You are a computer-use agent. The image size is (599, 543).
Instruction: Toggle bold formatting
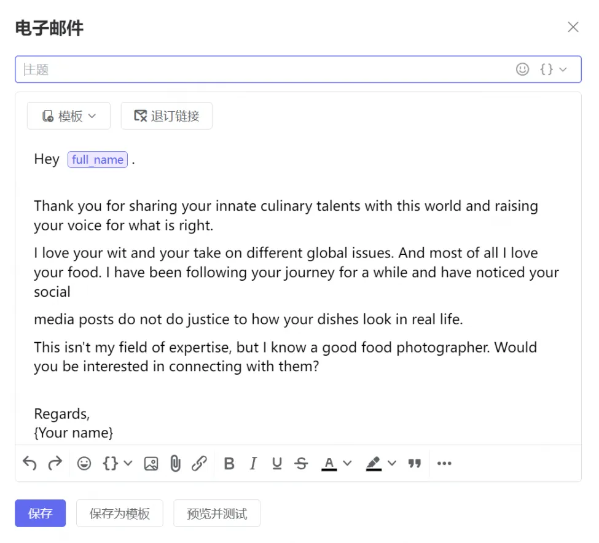[x=229, y=463]
